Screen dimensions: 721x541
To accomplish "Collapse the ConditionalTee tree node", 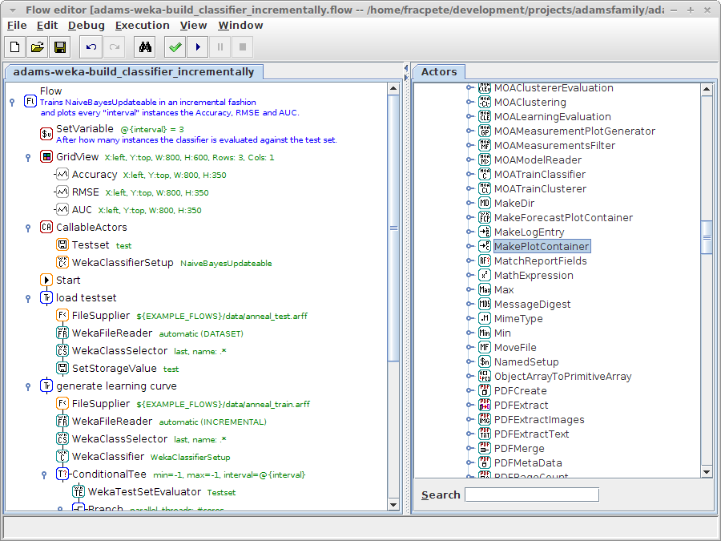I will pos(43,474).
